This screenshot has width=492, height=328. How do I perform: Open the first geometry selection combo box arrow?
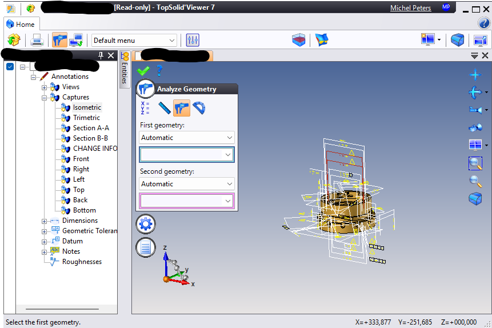click(228, 155)
